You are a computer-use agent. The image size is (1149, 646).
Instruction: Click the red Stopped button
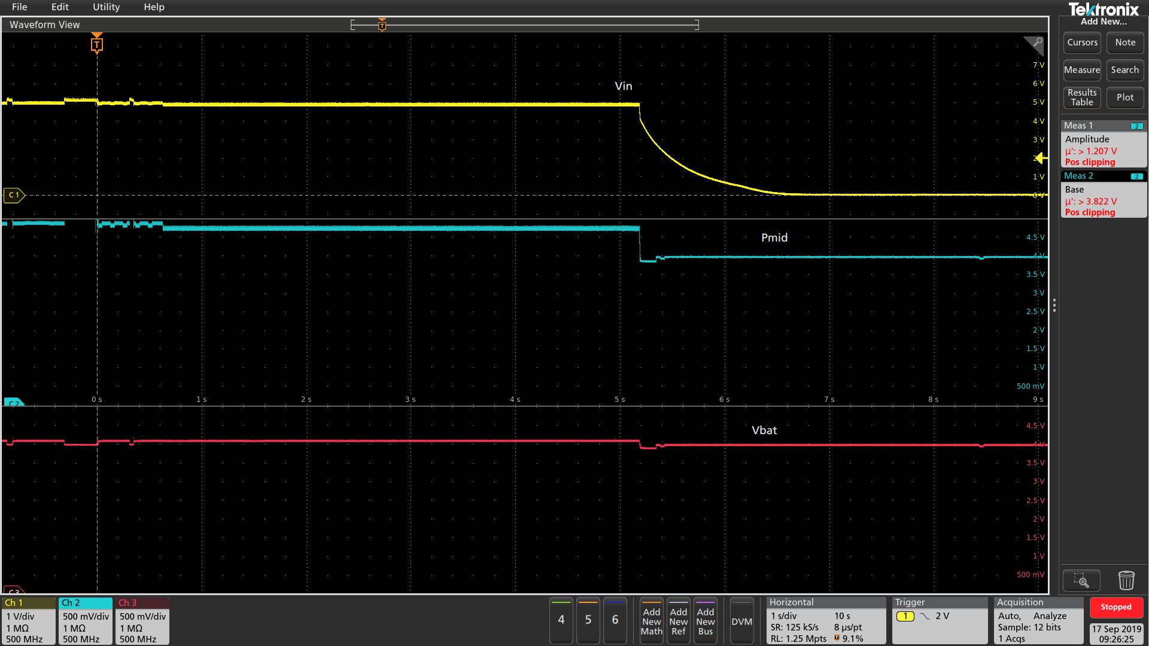click(x=1115, y=607)
